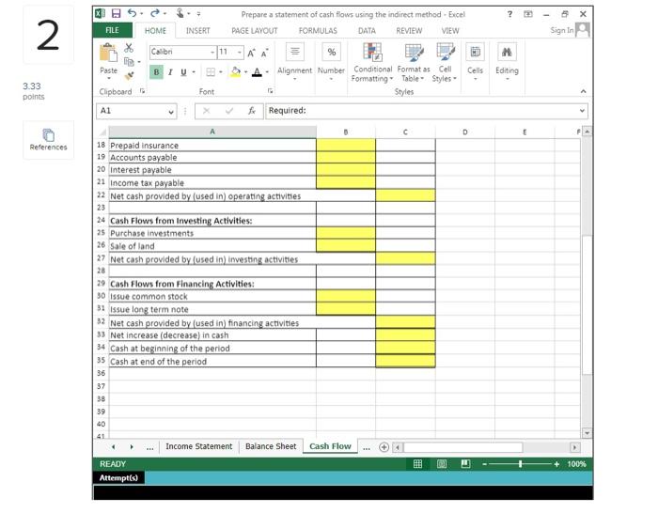
Task: Open the Balance Sheet tab
Action: click(271, 446)
